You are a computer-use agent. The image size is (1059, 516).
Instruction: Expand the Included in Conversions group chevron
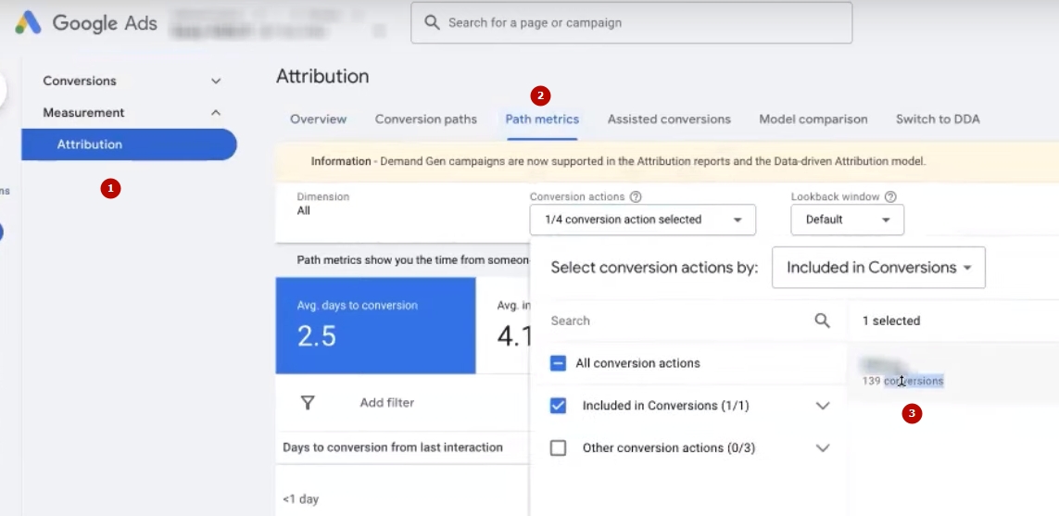(x=822, y=406)
